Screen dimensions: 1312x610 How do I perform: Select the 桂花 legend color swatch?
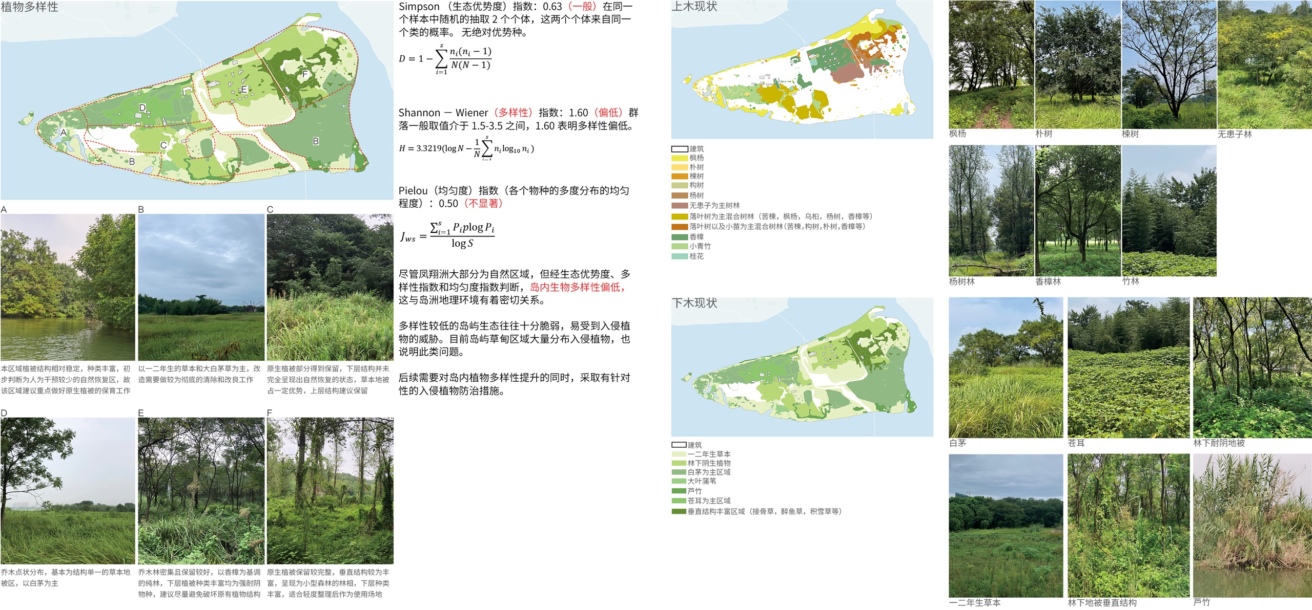(679, 256)
